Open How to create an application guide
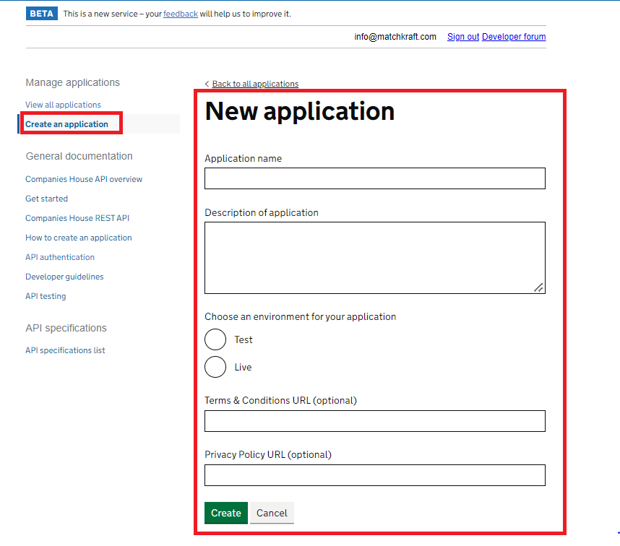The width and height of the screenshot is (620, 546). pos(79,238)
